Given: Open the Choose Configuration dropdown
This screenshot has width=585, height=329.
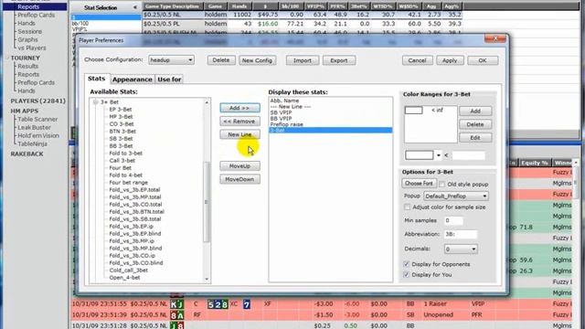Looking at the screenshot, I should pyautogui.click(x=171, y=60).
